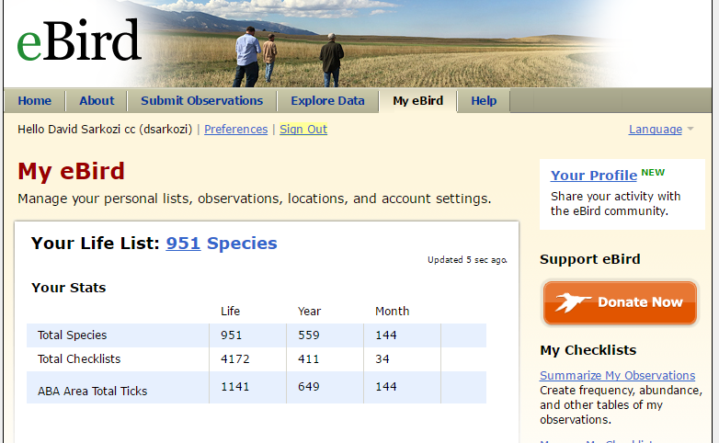Click the Life column header
Screen dimensions: 719x443
click(x=230, y=311)
